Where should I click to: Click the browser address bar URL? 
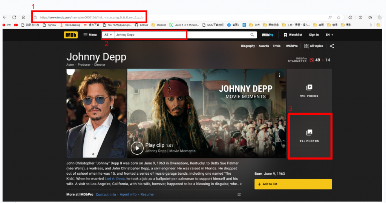pyautogui.click(x=92, y=17)
